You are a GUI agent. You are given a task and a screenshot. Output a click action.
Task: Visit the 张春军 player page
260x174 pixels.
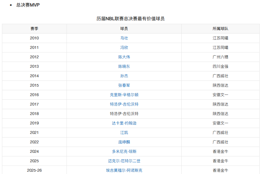124,85
